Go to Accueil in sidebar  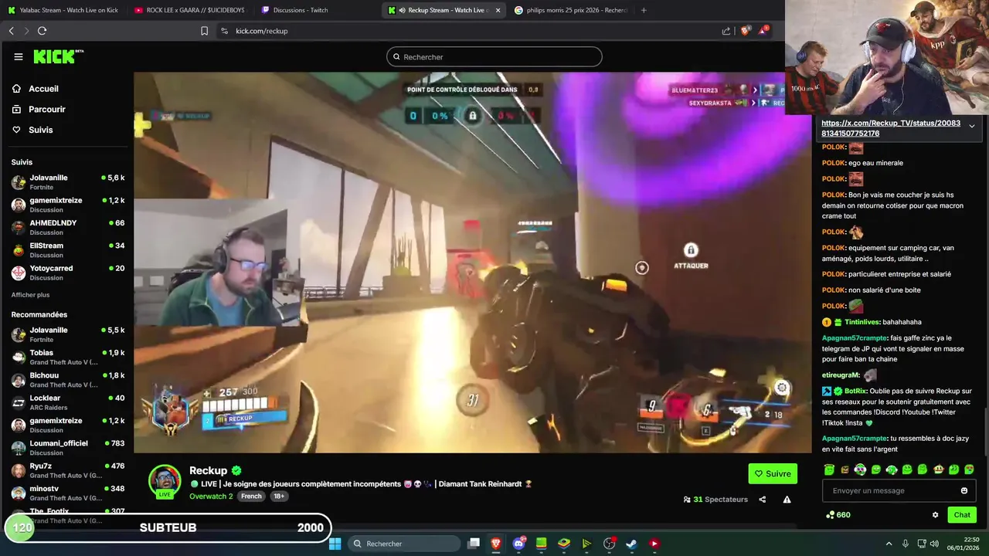(43, 89)
